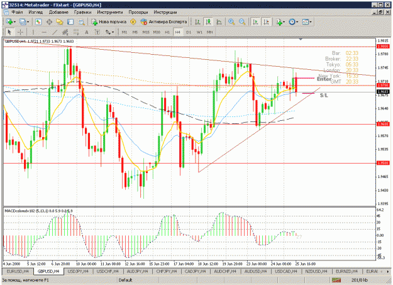Switch to the EURUSD,H4 chart tab
Viewport: 393px width, 285px height.
pos(18,271)
